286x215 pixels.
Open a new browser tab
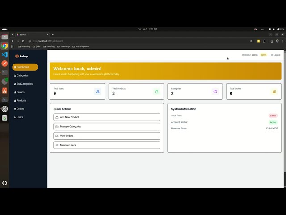click(53, 34)
